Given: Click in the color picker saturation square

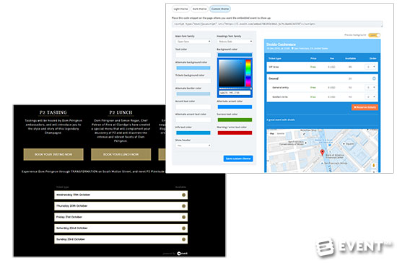Looking at the screenshot, I should tap(232, 73).
